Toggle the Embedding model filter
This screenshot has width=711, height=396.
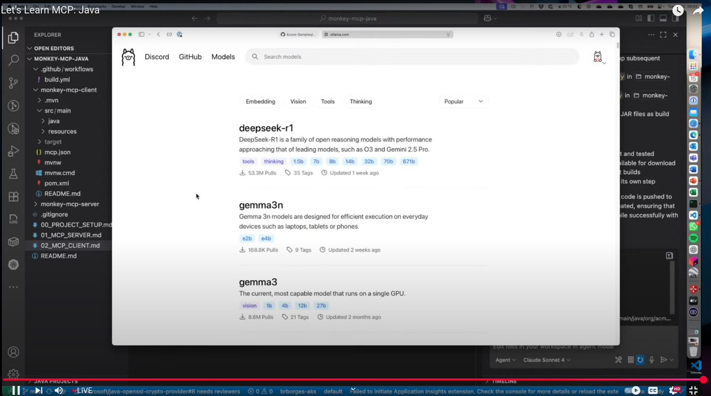pyautogui.click(x=260, y=101)
